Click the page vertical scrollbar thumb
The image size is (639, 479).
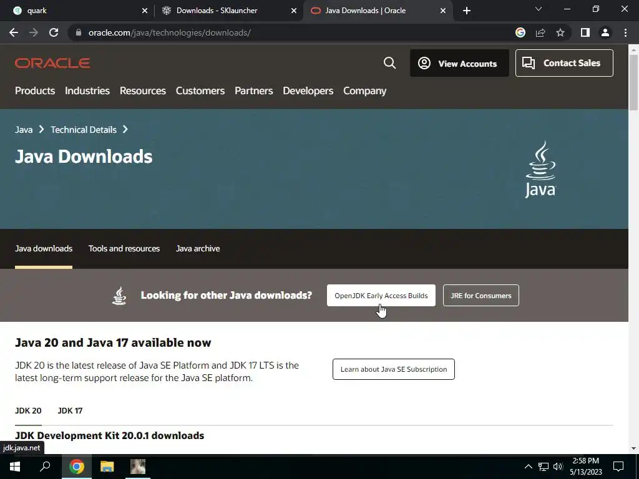click(633, 82)
